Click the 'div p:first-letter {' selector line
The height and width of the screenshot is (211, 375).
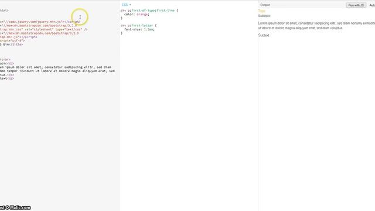pyautogui.click(x=138, y=25)
